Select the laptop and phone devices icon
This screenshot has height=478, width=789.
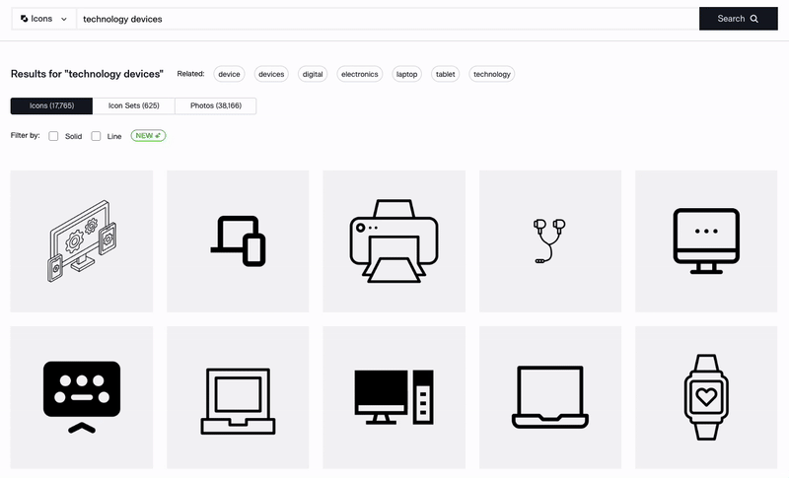[x=238, y=241]
